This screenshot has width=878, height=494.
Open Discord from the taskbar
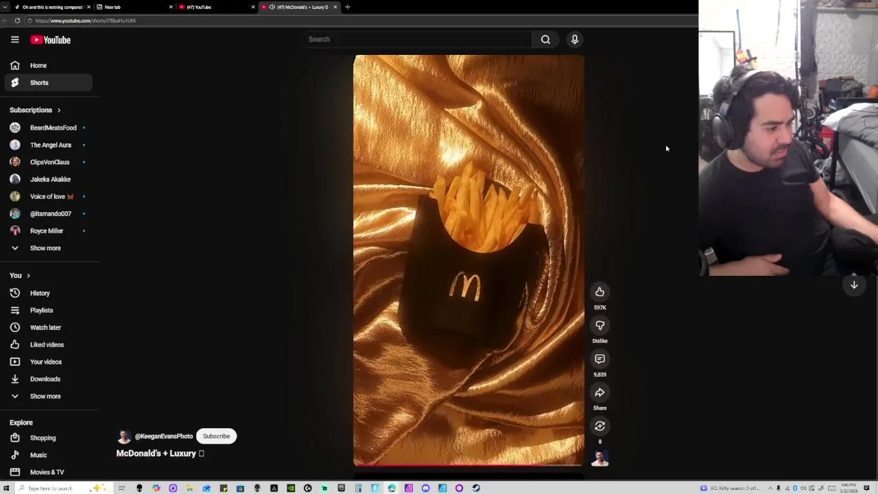pos(425,489)
